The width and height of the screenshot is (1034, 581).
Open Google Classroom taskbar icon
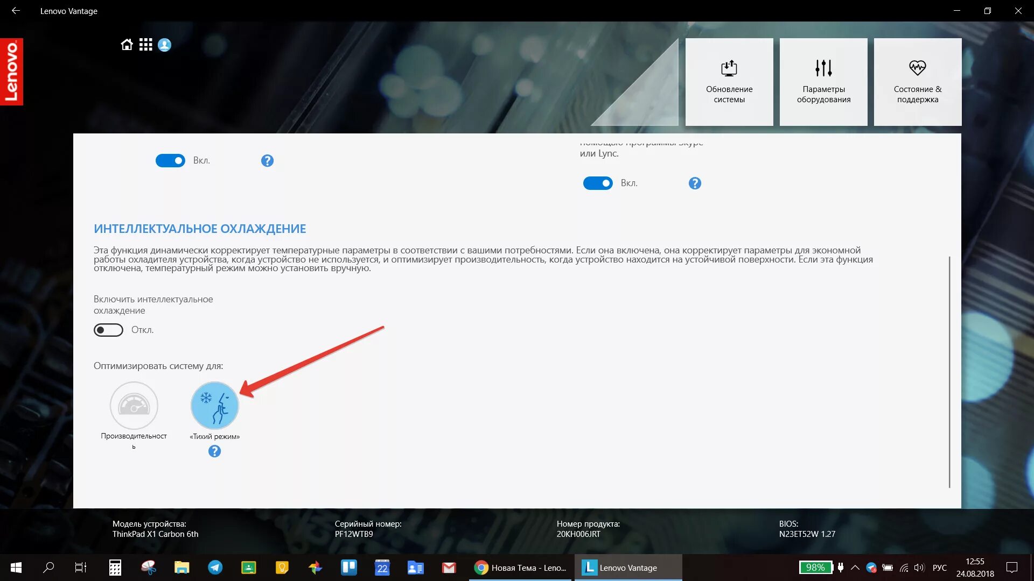tap(249, 568)
